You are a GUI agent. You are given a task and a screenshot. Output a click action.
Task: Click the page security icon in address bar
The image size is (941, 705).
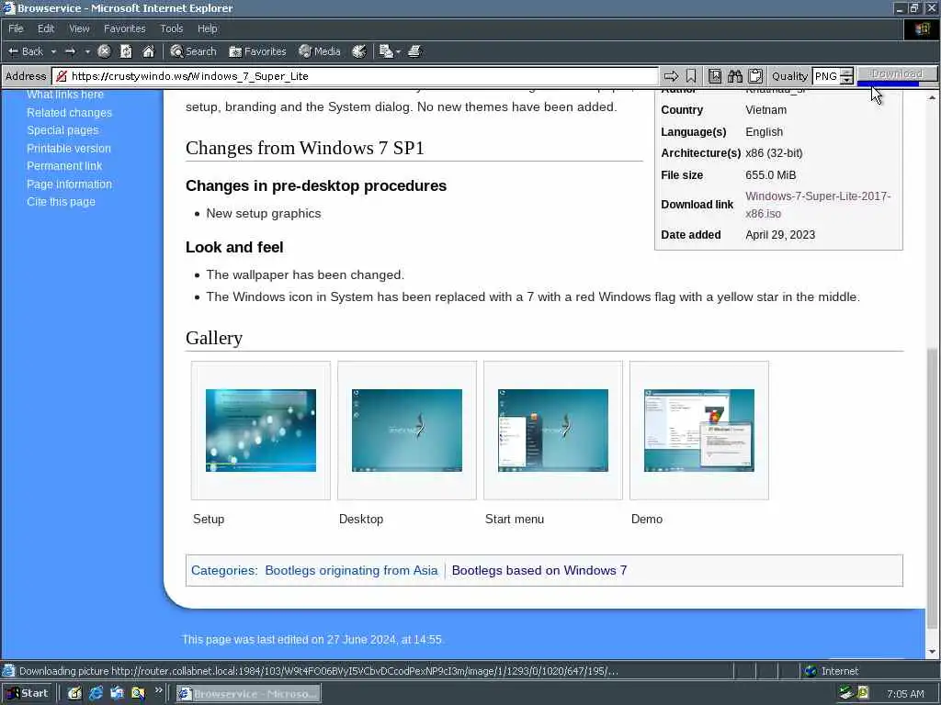point(62,76)
